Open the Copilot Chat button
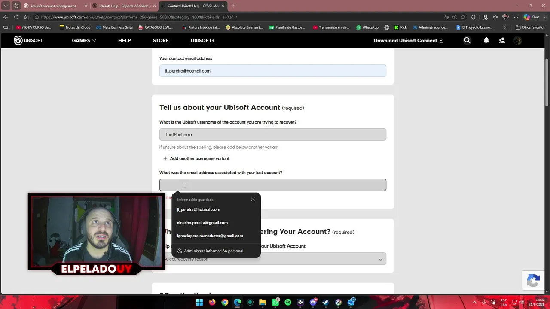Screen dimensions: 550x309 pyautogui.click(x=532, y=17)
